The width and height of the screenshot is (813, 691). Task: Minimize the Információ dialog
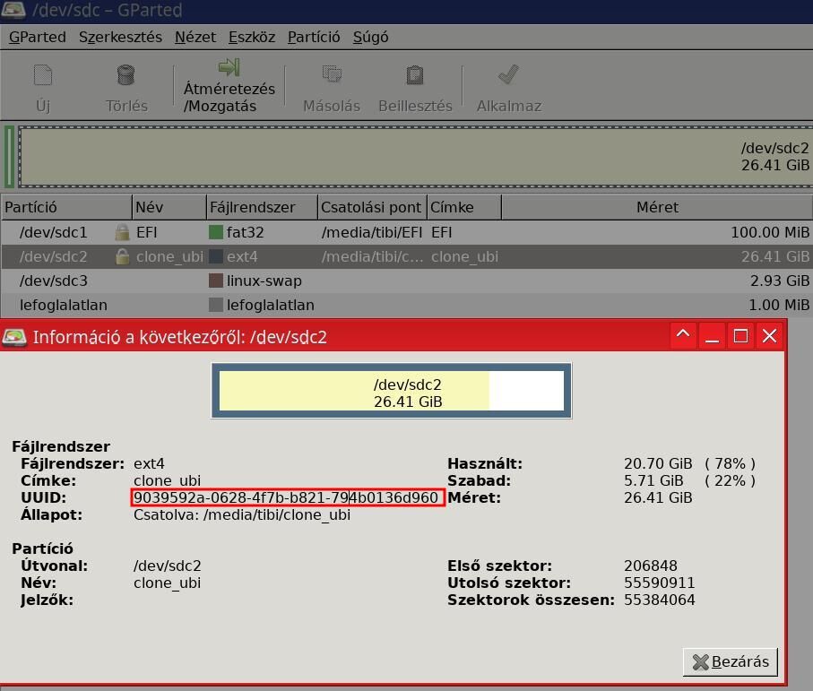coord(712,336)
